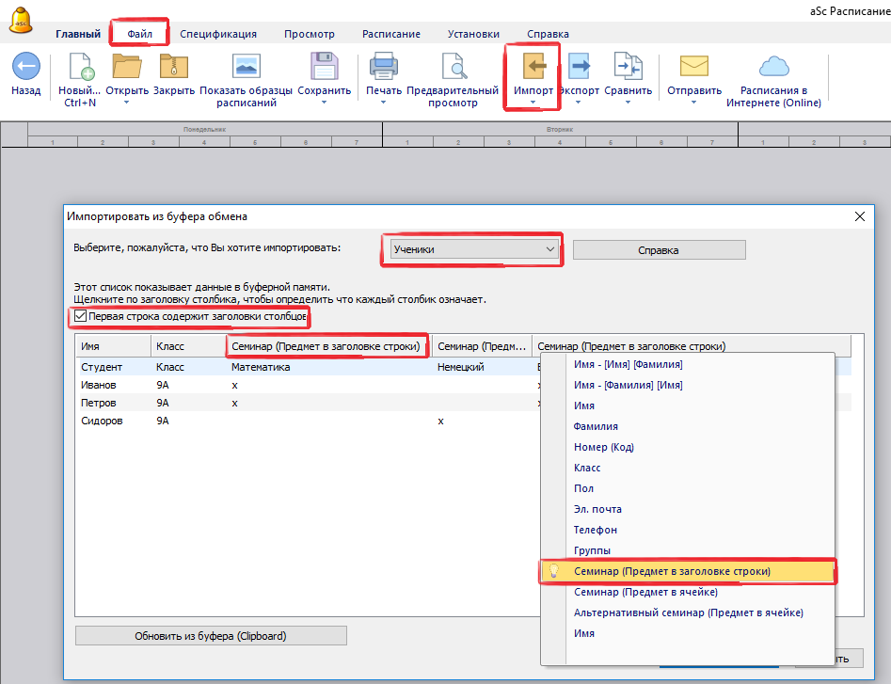891x684 pixels.
Task: Create a new timetable with the New icon
Action: (x=81, y=67)
